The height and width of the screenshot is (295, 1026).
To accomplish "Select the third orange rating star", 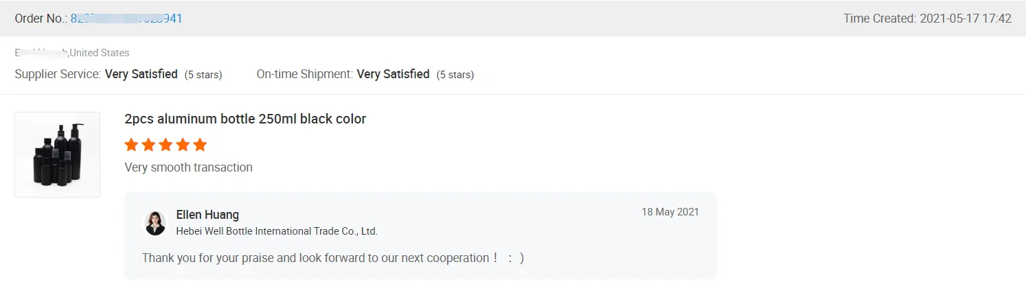I will 166,145.
